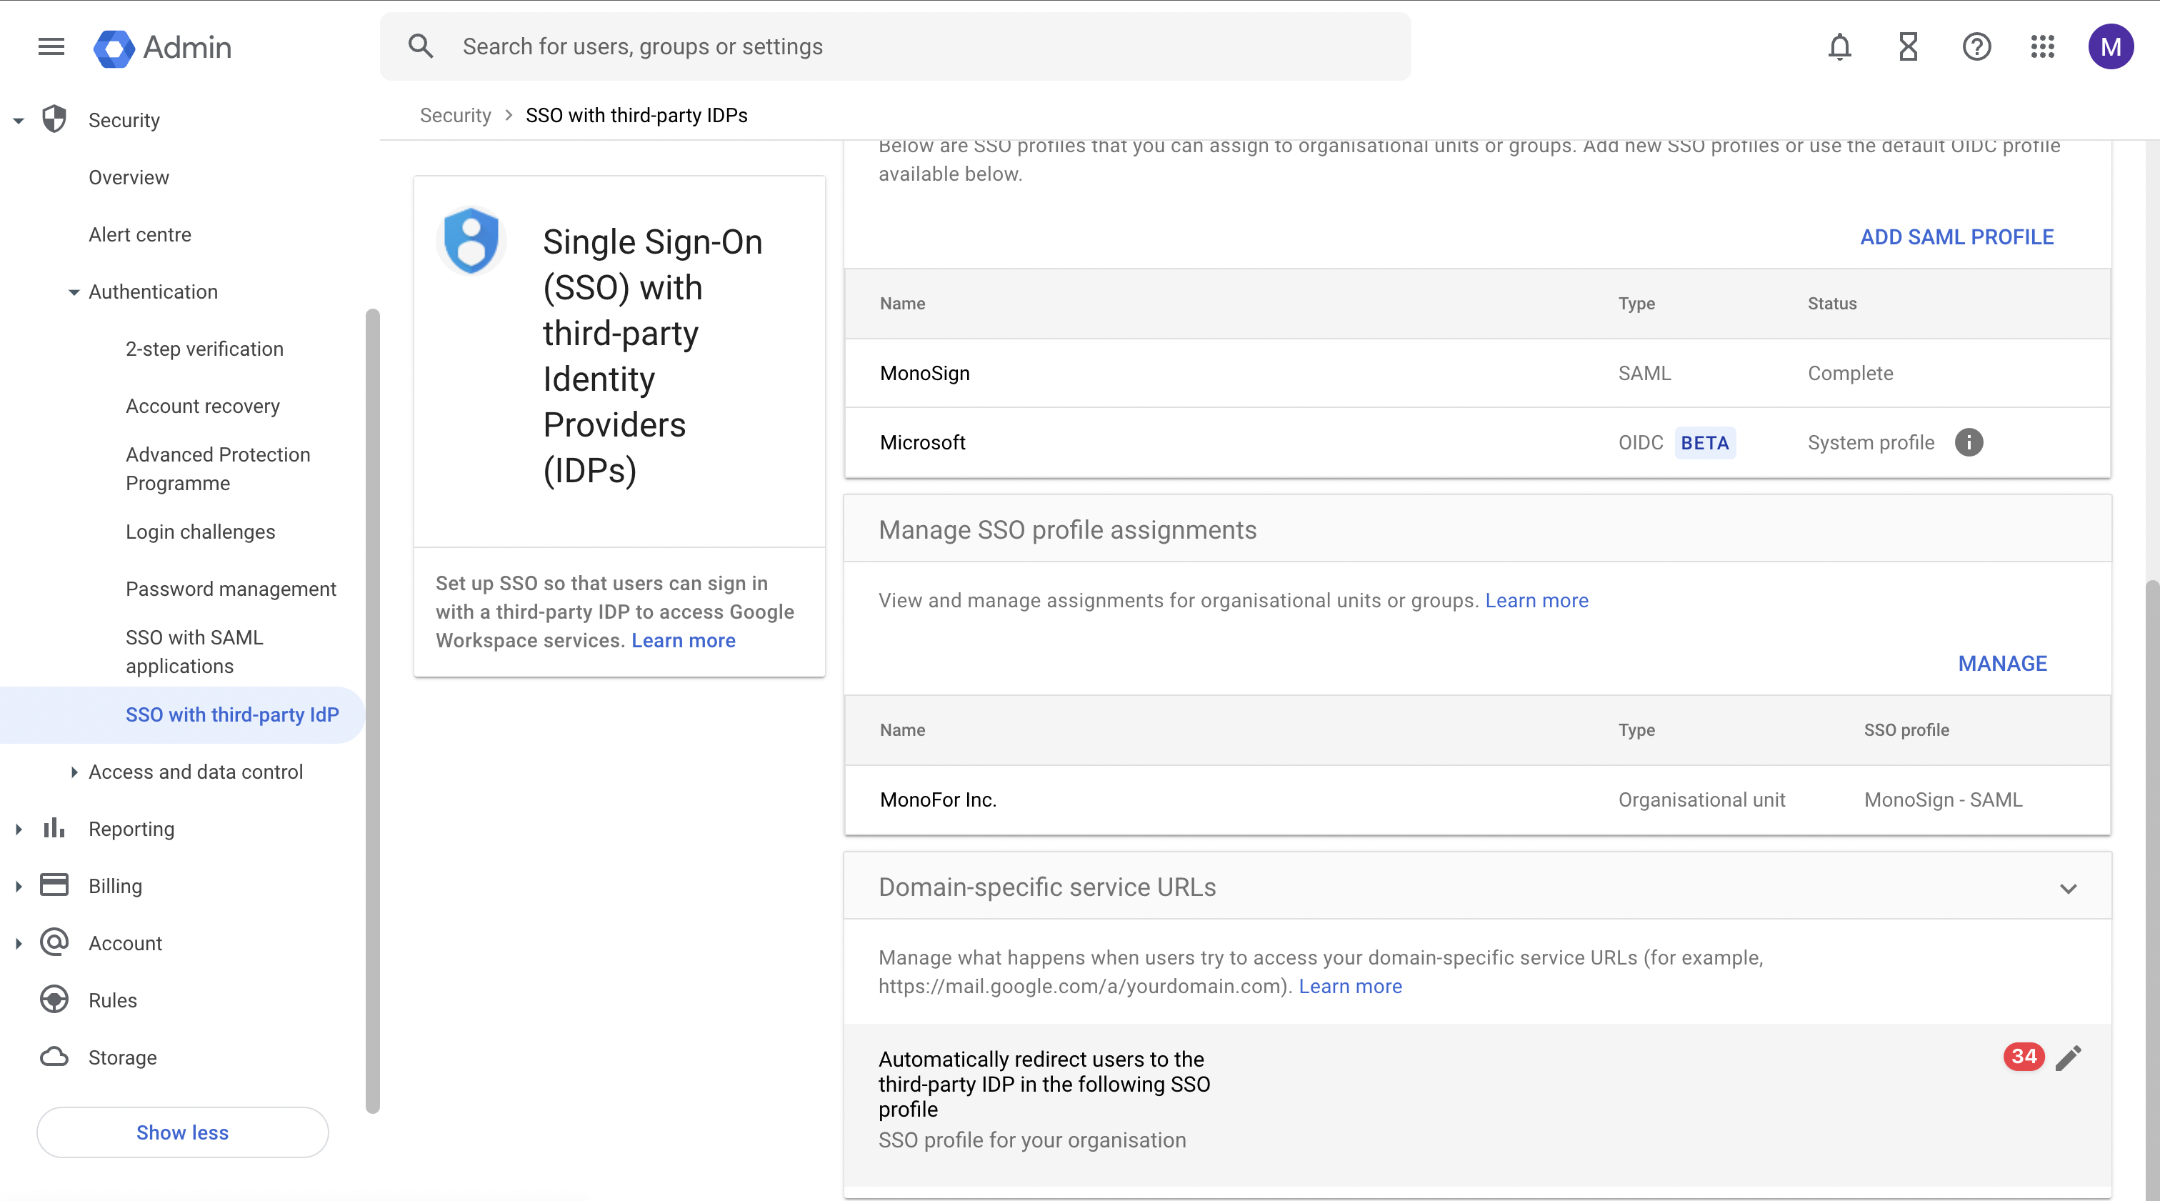Expand Access and data control

click(x=74, y=772)
